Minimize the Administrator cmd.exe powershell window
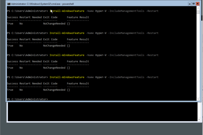This screenshot has height=135, width=203. tap(189, 4)
